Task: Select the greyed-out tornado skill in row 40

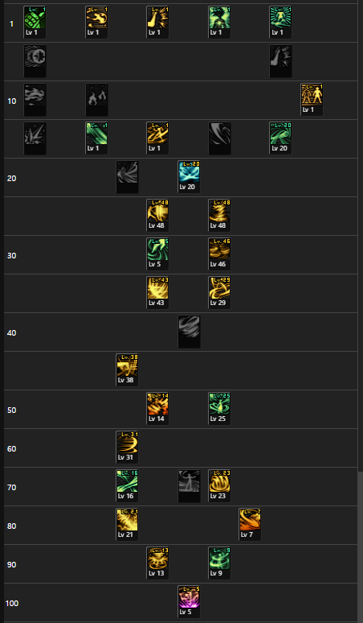Action: [189, 332]
